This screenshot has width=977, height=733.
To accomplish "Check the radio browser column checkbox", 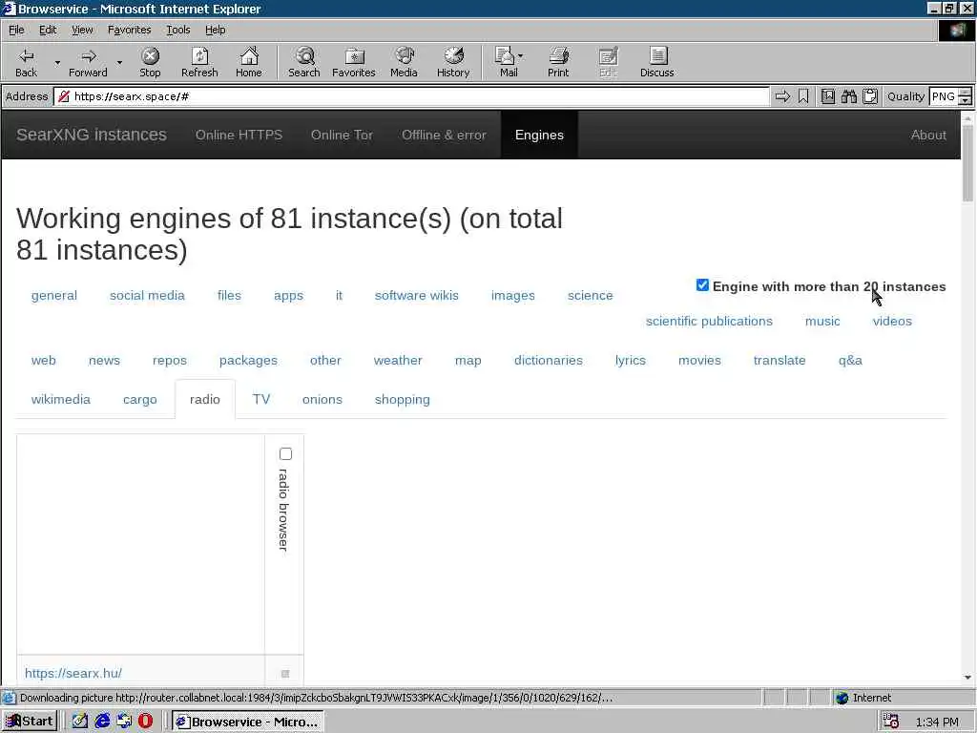I will (x=285, y=453).
